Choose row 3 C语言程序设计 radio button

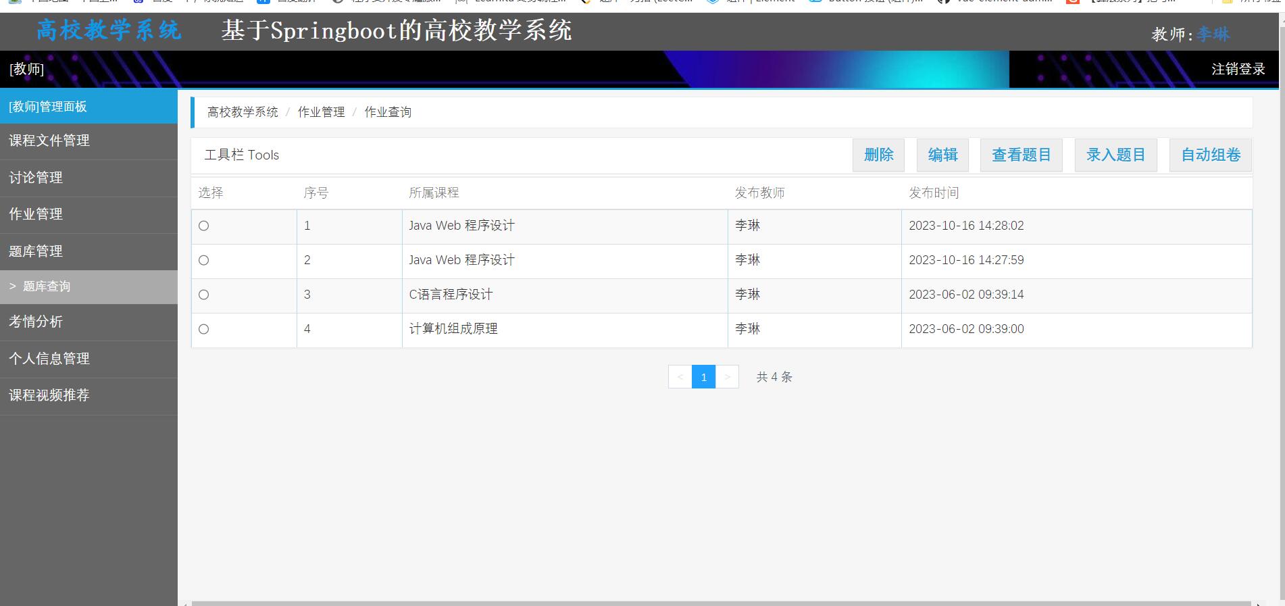pyautogui.click(x=203, y=295)
